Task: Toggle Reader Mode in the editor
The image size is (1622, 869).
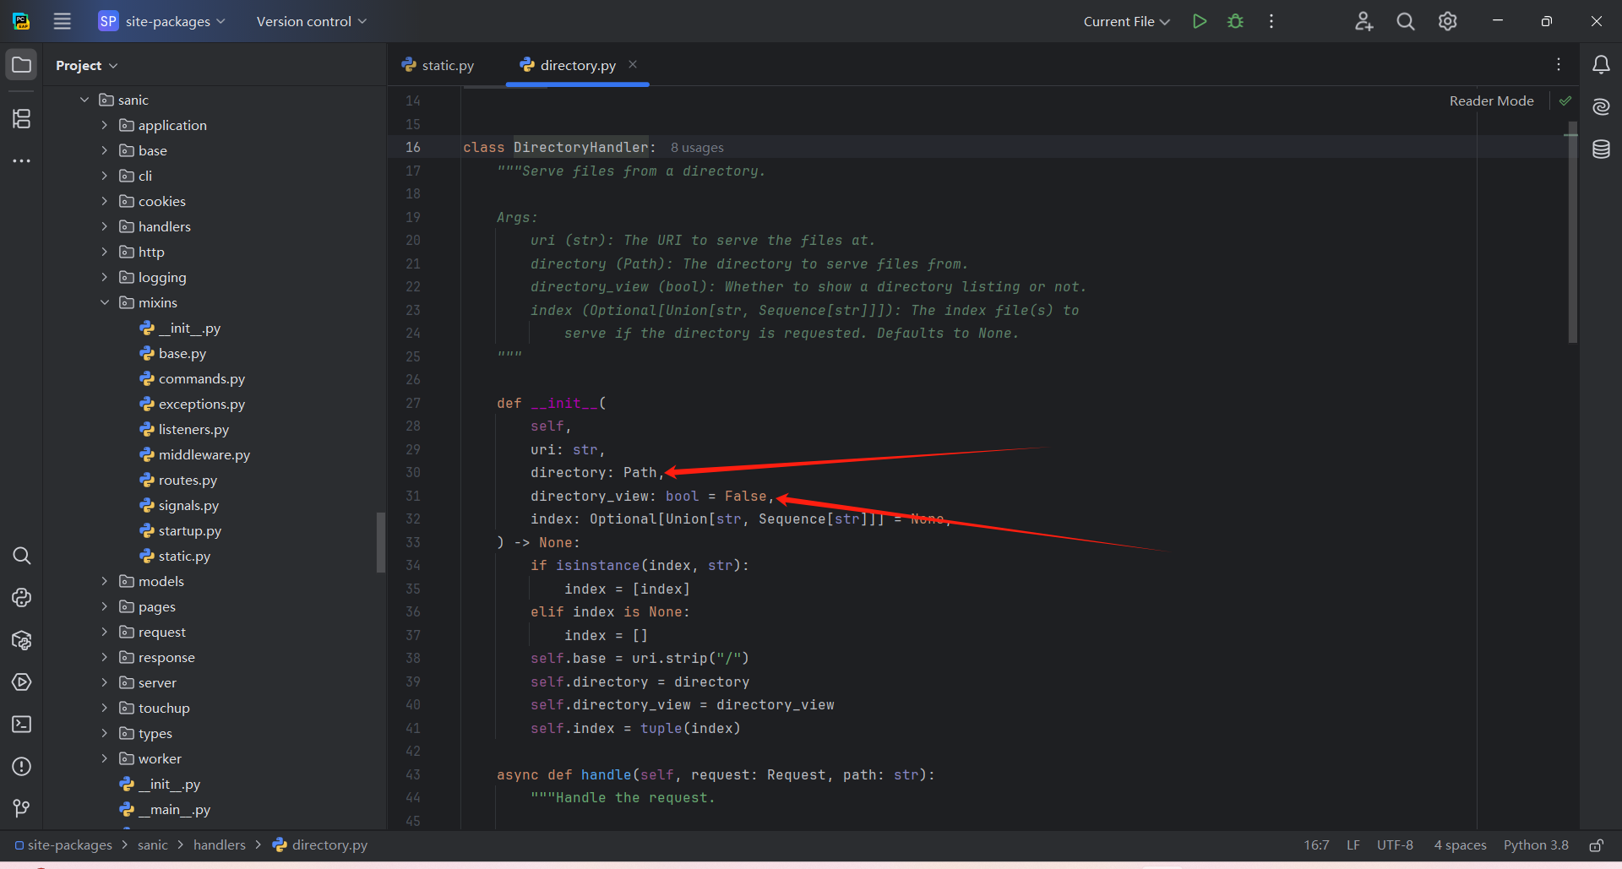Action: pos(1491,100)
